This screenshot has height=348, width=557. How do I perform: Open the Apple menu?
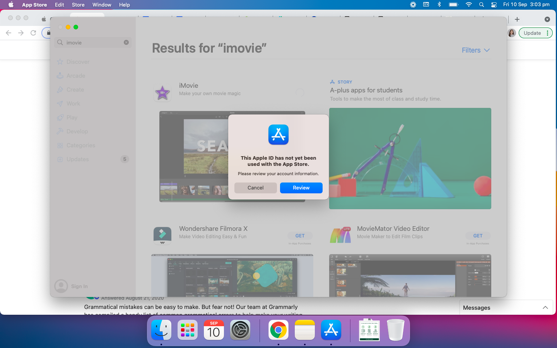[x=11, y=5]
